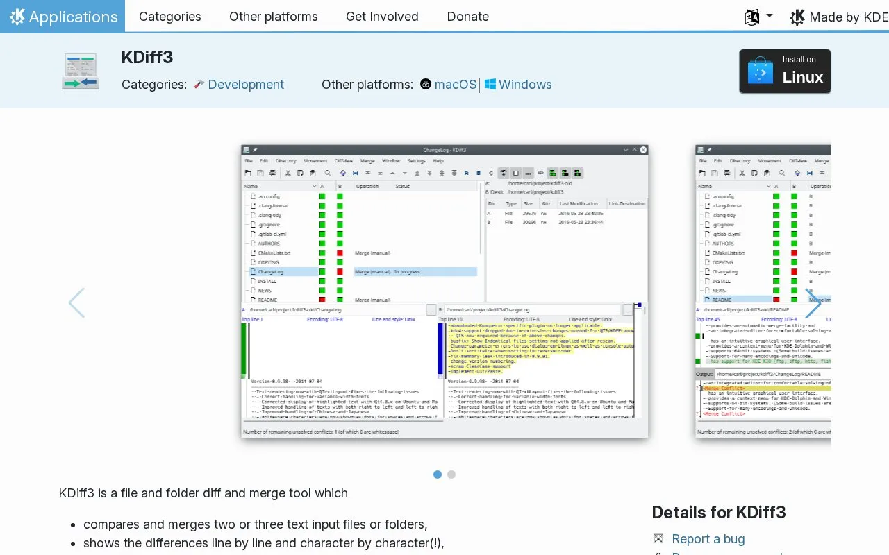This screenshot has height=555, width=889.
Task: Click the KDiff3 page title heading
Action: (x=147, y=57)
